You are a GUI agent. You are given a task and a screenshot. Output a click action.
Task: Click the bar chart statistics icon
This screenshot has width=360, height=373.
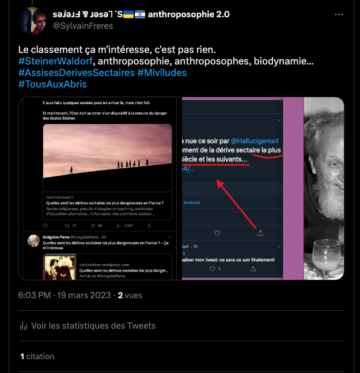click(24, 326)
